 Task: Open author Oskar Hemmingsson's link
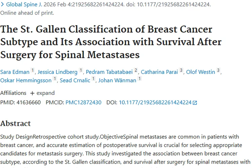(x=26, y=80)
